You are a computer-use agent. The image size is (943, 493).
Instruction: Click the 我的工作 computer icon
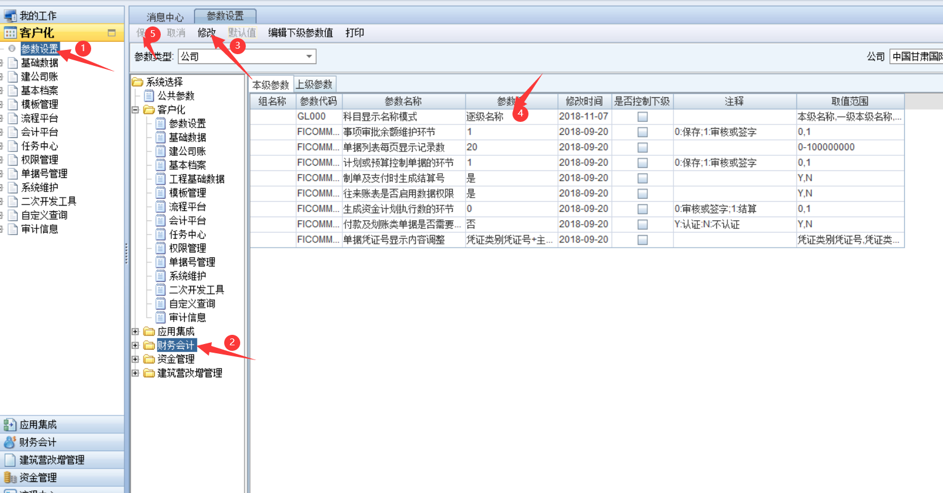pos(10,15)
